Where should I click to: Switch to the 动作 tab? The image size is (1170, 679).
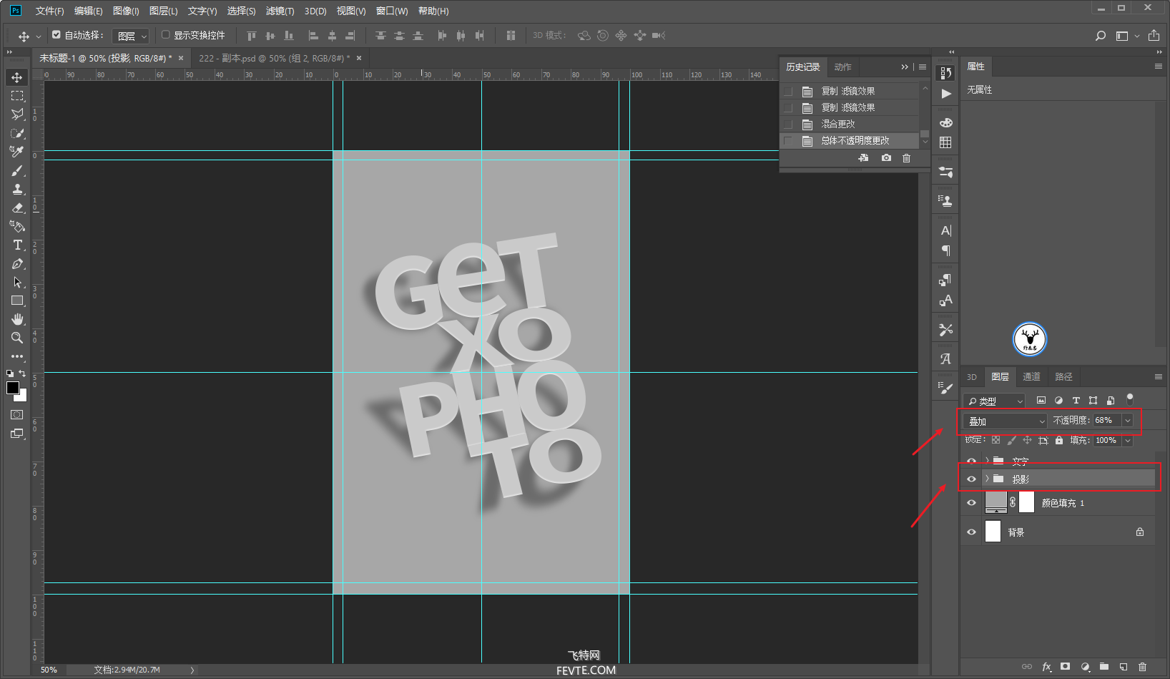(x=842, y=67)
